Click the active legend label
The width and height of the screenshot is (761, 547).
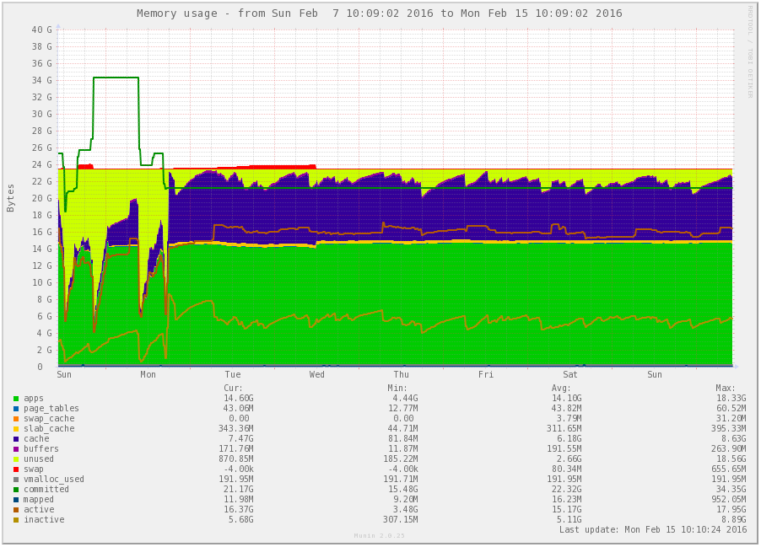pyautogui.click(x=39, y=510)
